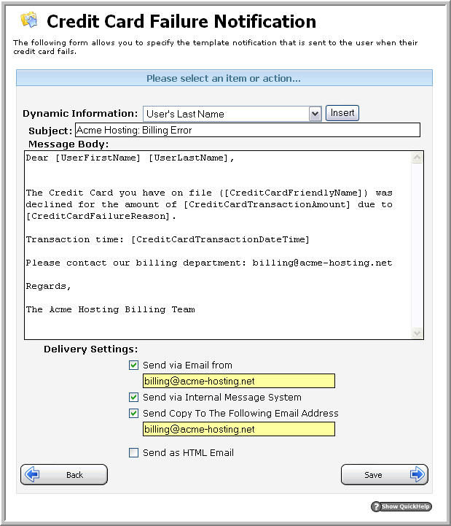This screenshot has height=526, width=451.
Task: Click the 'Dynamic Information:' label
Action: [x=80, y=113]
